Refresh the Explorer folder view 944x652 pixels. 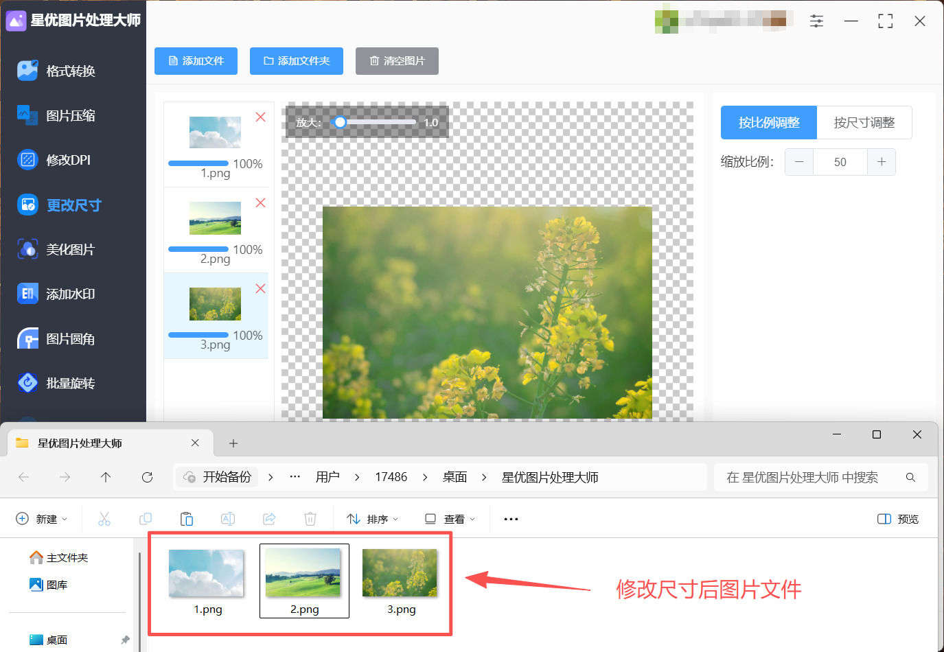point(147,477)
